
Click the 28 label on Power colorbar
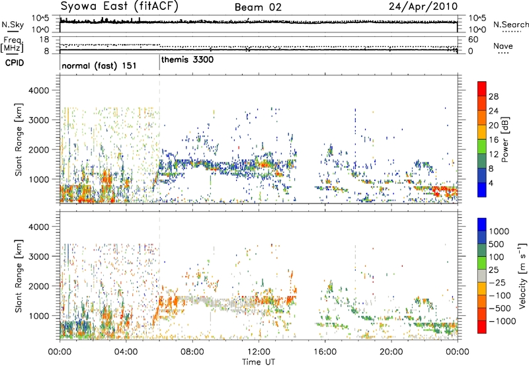tap(493, 96)
